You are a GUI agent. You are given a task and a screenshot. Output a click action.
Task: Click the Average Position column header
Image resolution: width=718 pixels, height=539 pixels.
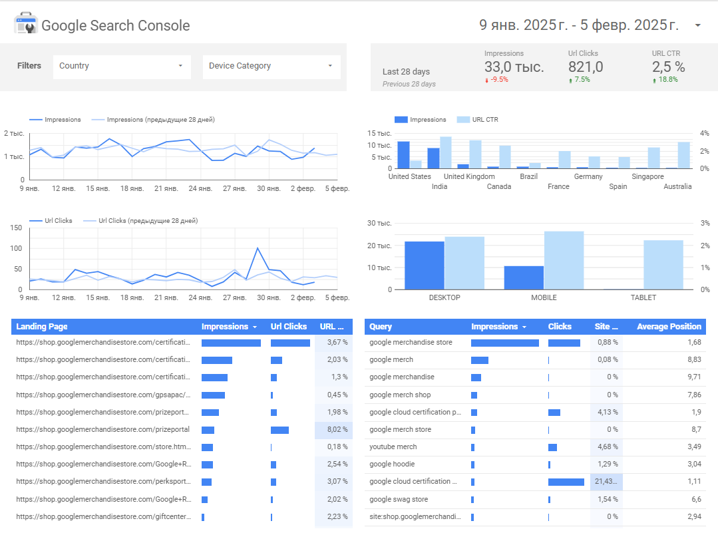(668, 327)
